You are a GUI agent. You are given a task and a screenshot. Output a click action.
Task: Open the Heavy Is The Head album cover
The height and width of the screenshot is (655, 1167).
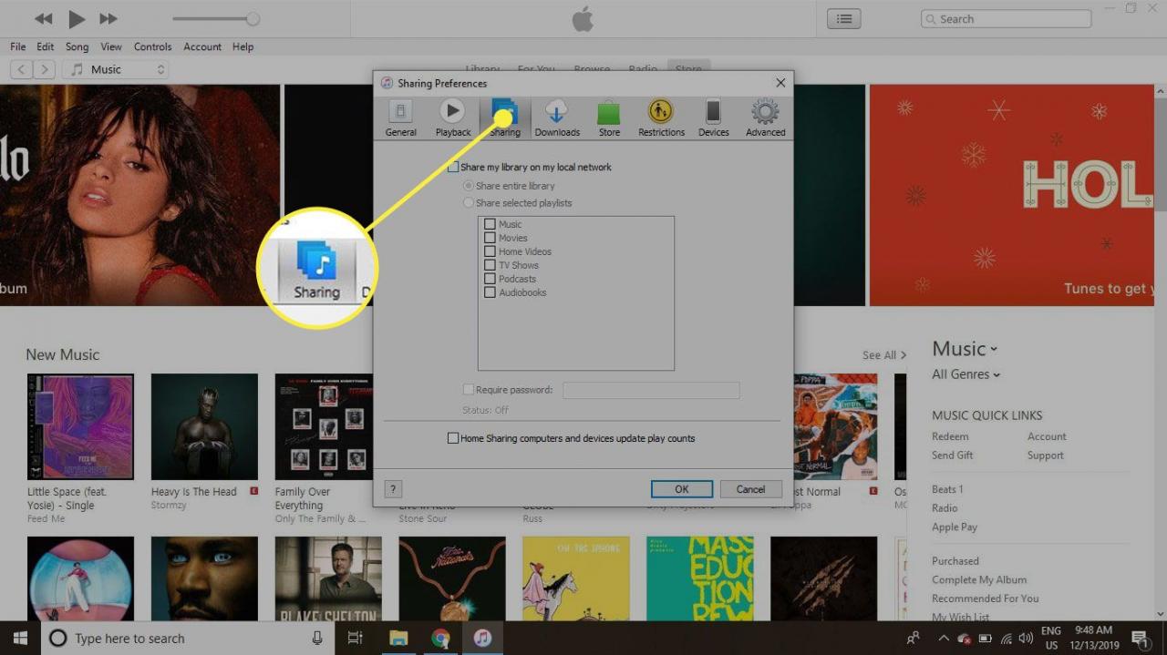(x=204, y=426)
